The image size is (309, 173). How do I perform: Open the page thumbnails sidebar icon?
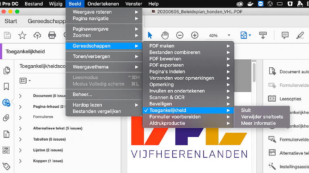(x=6, y=70)
